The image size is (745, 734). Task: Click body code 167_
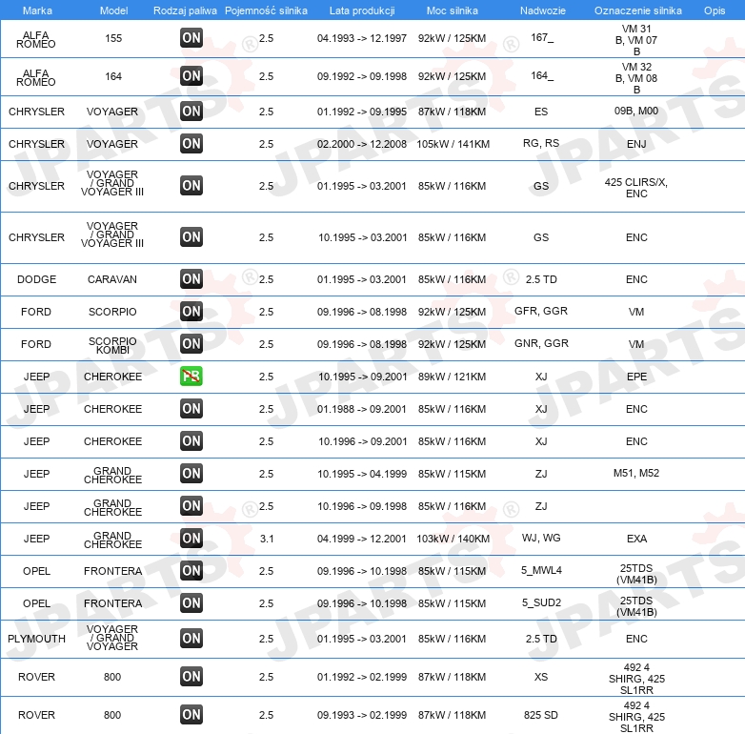542,37
